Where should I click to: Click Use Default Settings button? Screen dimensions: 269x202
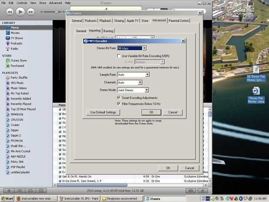tap(103, 113)
